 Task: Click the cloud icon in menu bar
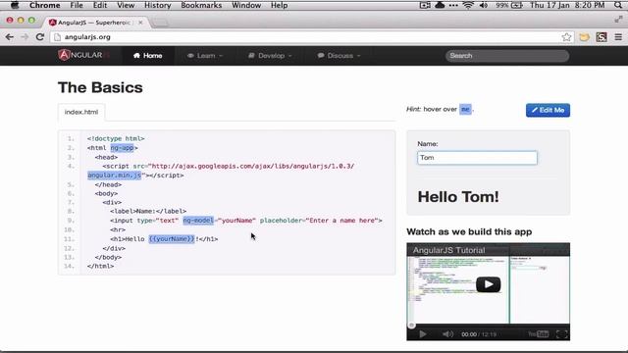[440, 5]
